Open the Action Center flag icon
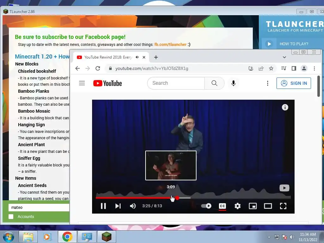The image size is (324, 243). click(x=284, y=237)
